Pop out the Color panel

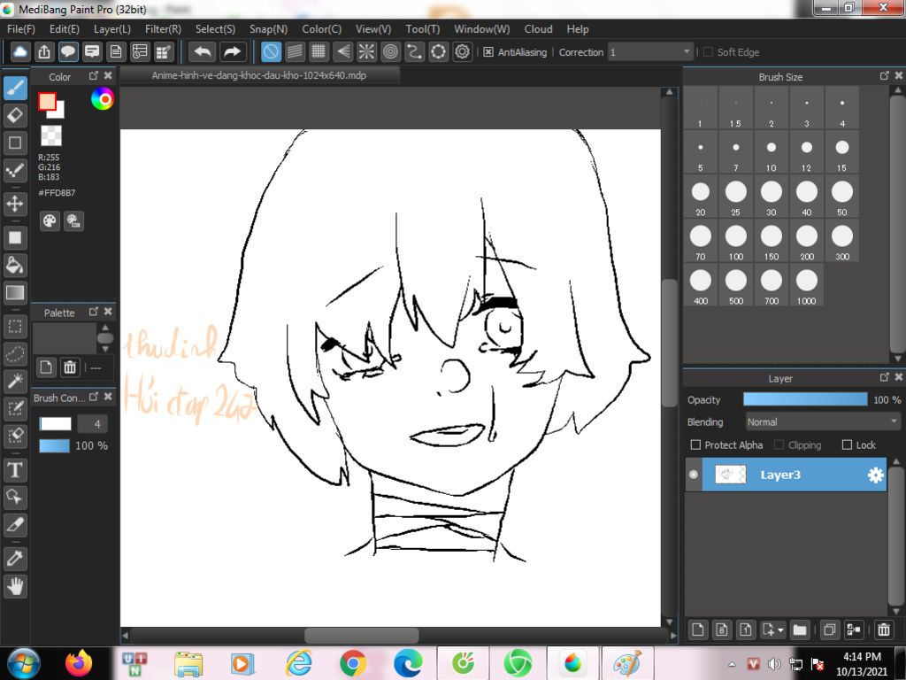point(94,76)
